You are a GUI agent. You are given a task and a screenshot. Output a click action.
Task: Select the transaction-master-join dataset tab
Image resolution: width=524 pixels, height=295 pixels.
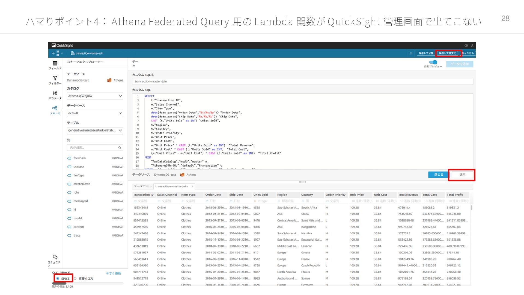(x=171, y=186)
